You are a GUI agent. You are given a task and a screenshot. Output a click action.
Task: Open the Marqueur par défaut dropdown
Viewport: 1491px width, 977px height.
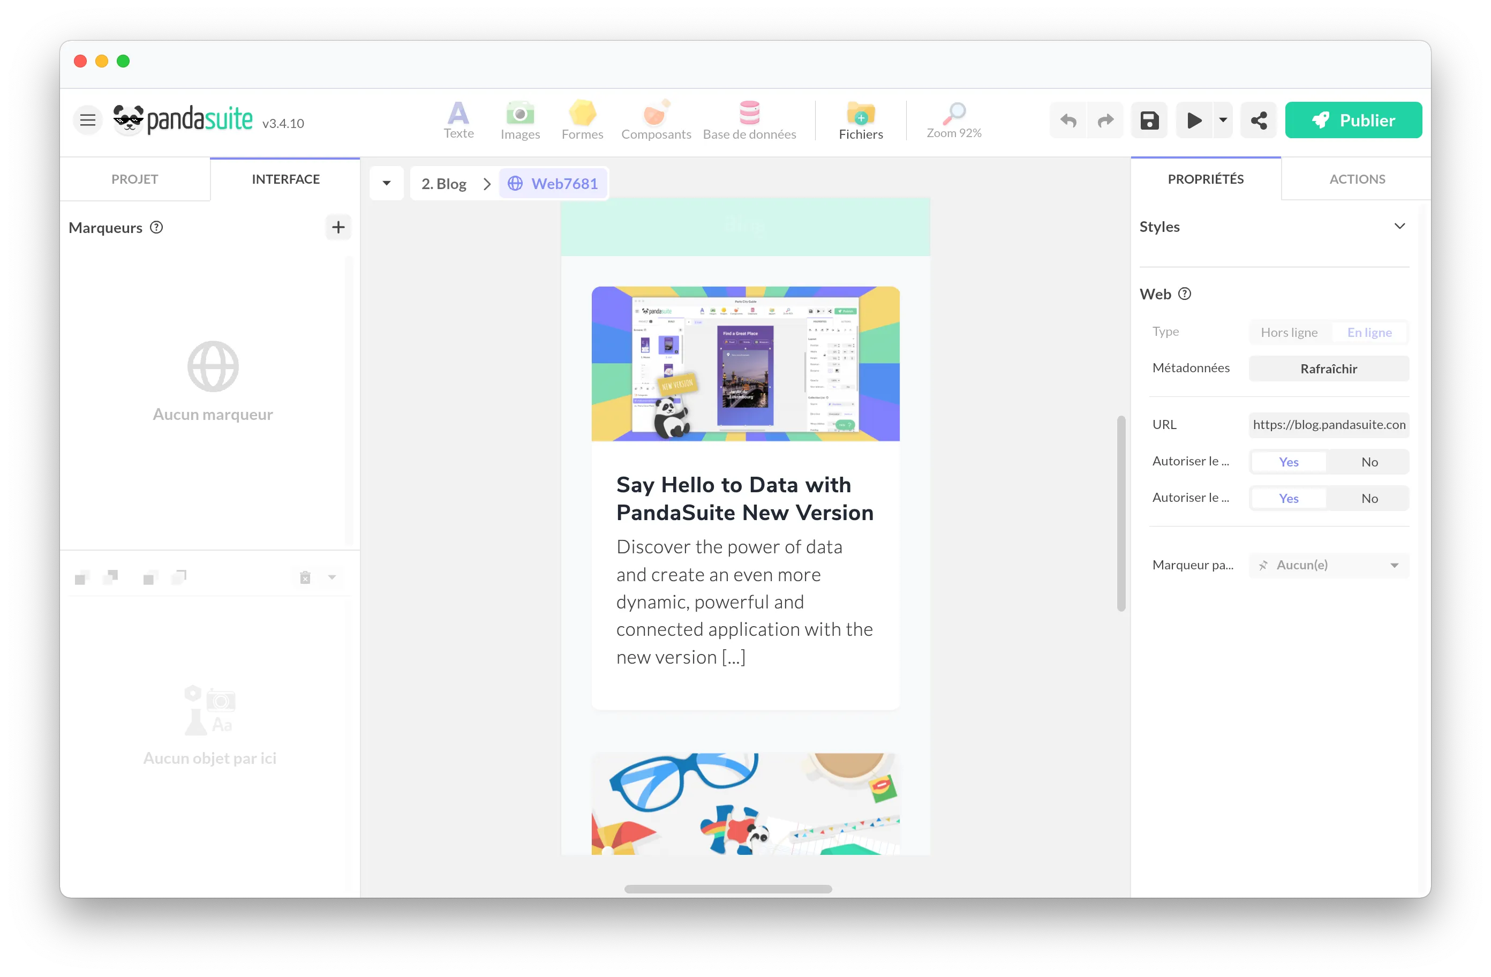pyautogui.click(x=1328, y=565)
